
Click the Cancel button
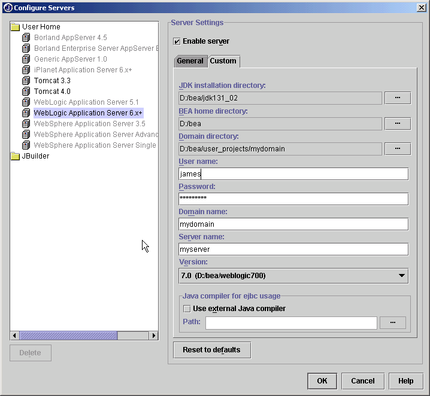363,381
